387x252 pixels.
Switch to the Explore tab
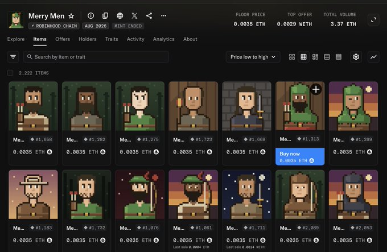[x=16, y=39]
